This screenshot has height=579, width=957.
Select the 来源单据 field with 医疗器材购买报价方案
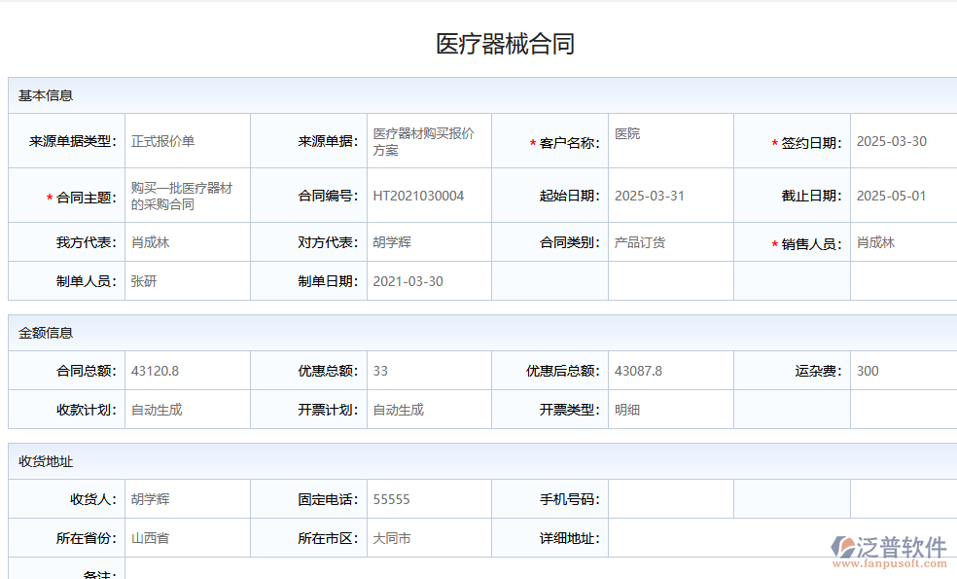[x=429, y=141]
